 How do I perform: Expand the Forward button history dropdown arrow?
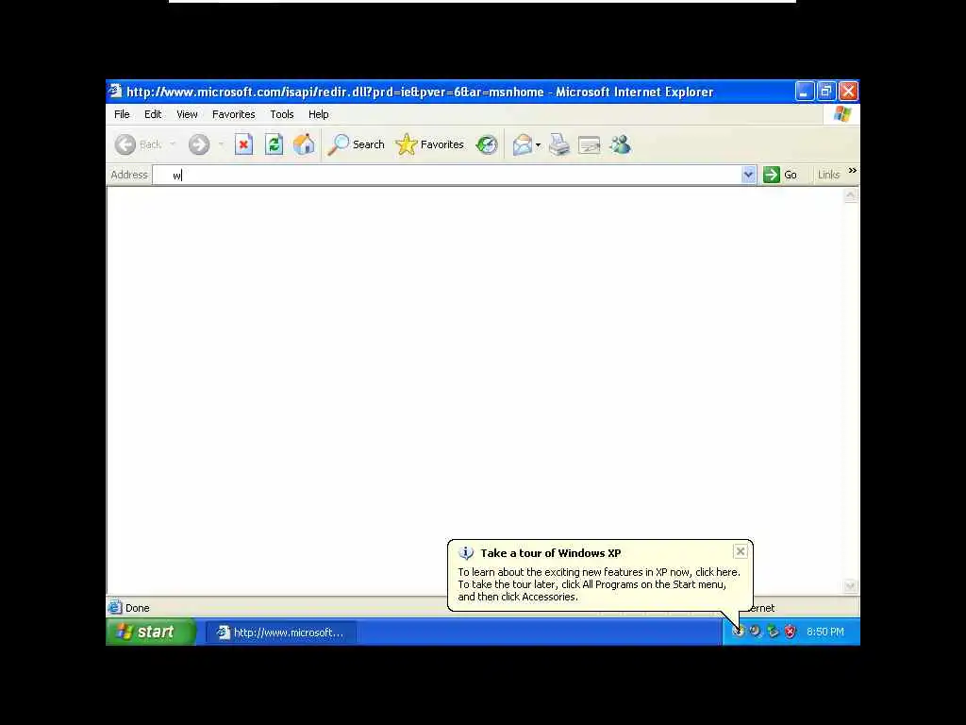(221, 144)
